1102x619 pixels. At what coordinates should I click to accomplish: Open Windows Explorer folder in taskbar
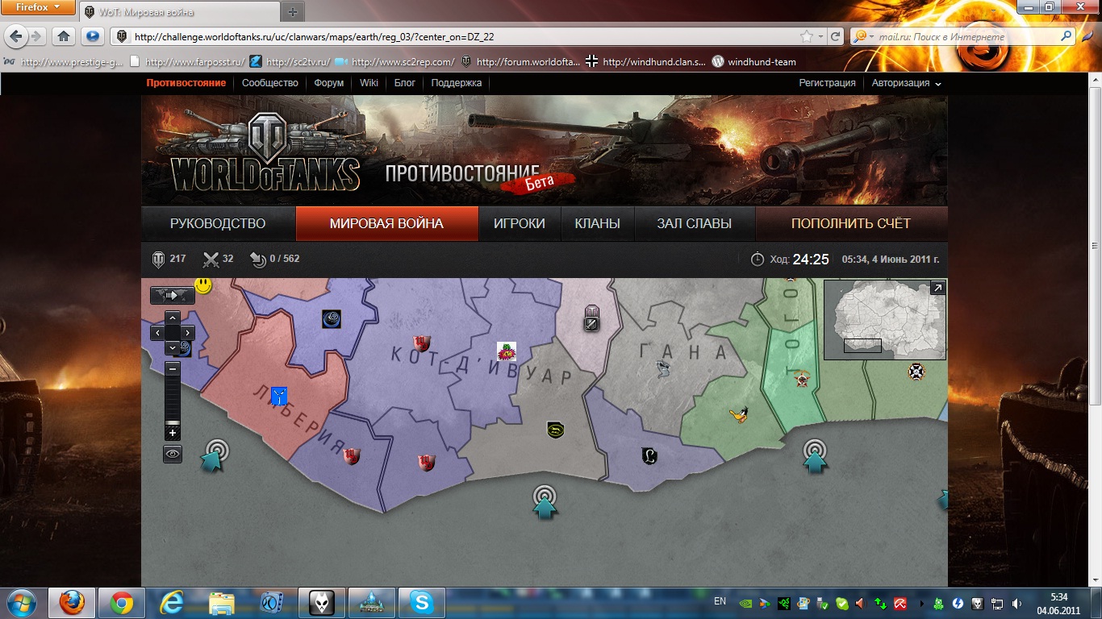click(222, 602)
